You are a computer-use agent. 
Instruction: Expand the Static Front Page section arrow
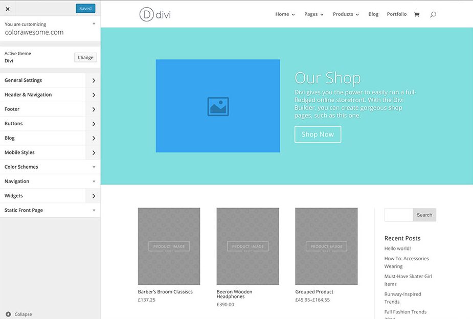[x=94, y=211]
